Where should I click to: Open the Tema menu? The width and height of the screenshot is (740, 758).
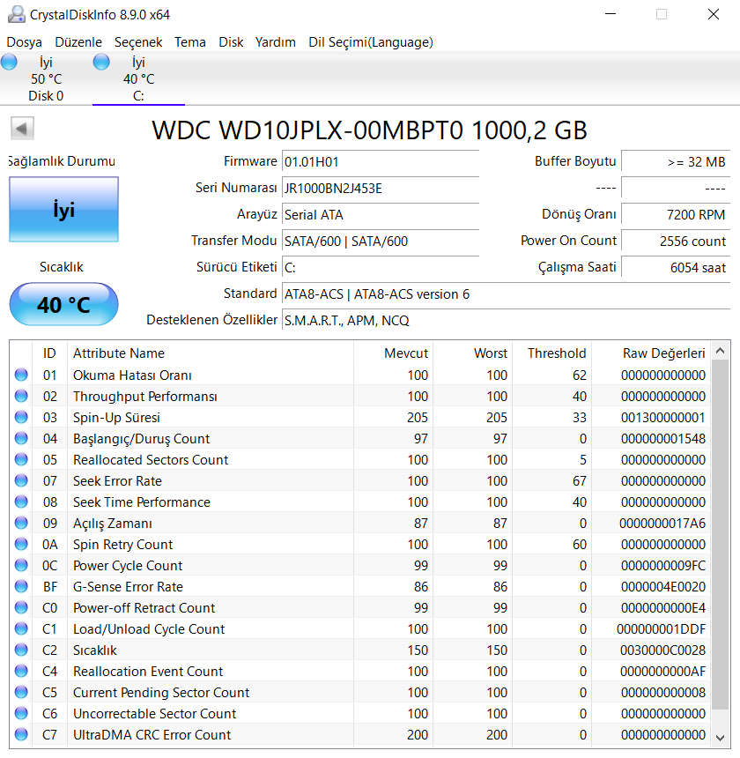pos(190,42)
